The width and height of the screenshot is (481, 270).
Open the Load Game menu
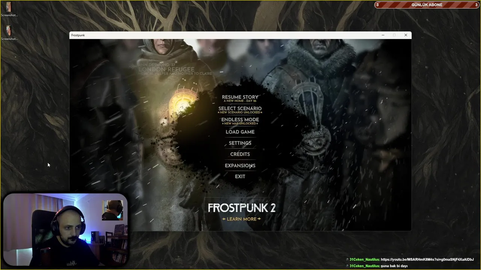pyautogui.click(x=240, y=132)
